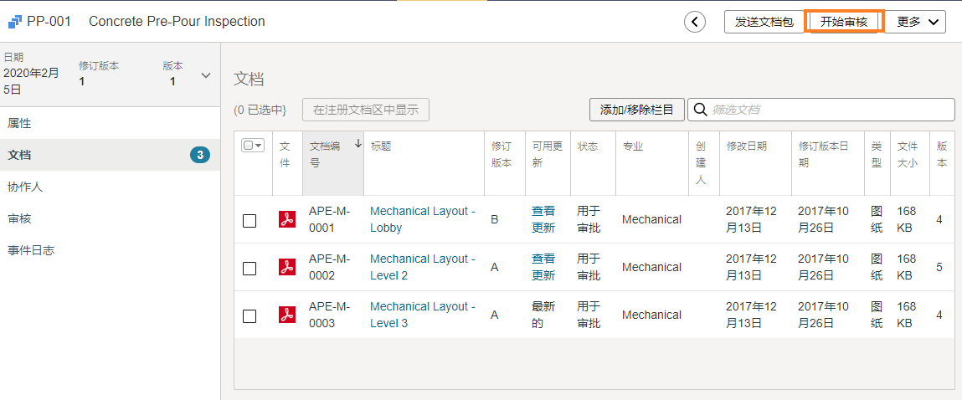
Task: Open the PDF icon for APE-M-0001
Action: (x=287, y=219)
